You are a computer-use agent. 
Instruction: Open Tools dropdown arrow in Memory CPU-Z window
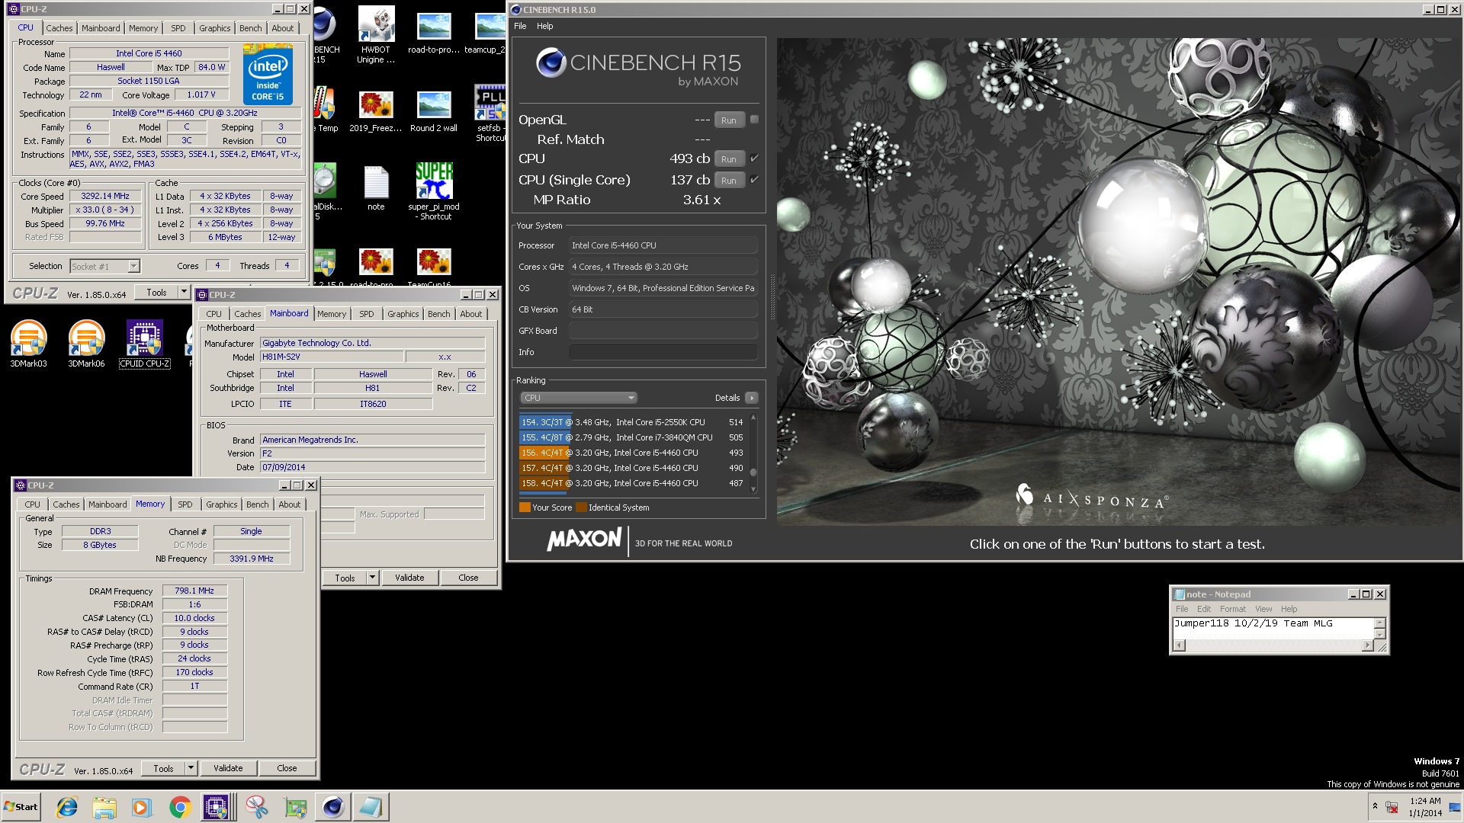coord(191,768)
